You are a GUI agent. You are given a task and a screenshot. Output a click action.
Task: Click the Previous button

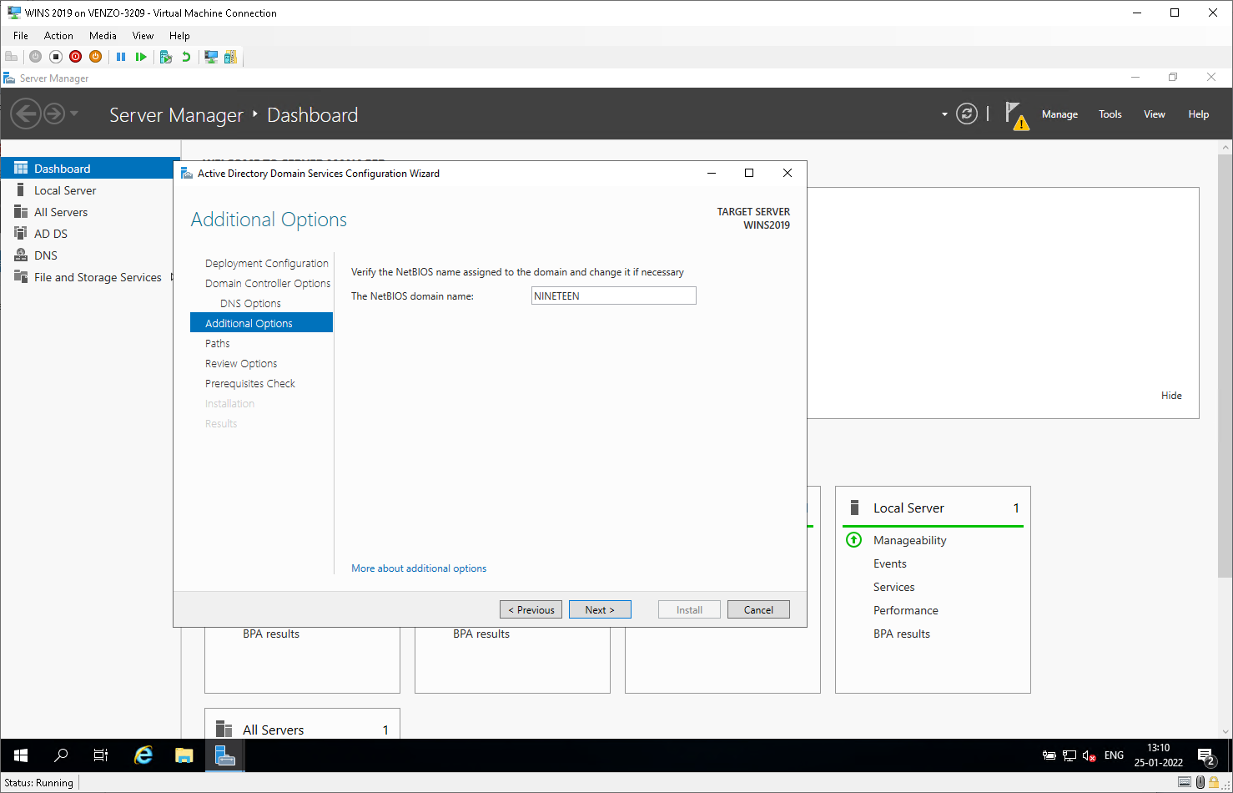[531, 609]
